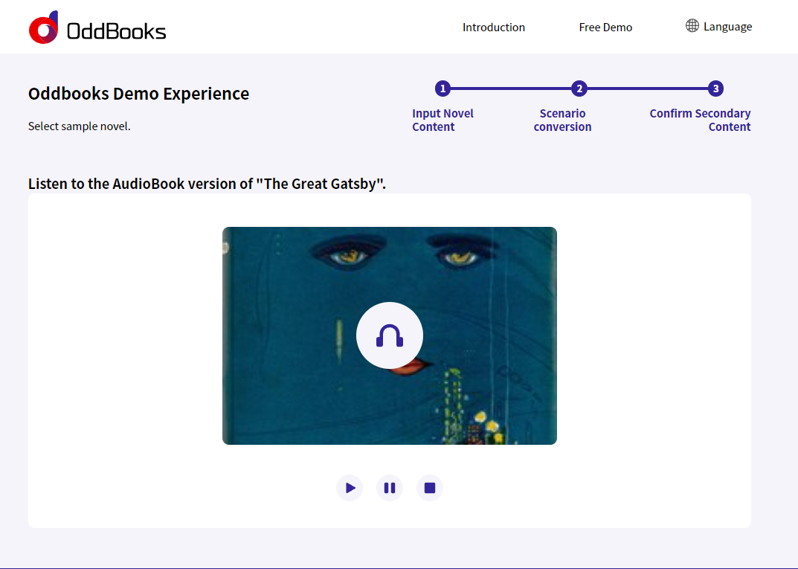The height and width of the screenshot is (569, 798).
Task: Open the Free Demo page
Action: tap(605, 28)
